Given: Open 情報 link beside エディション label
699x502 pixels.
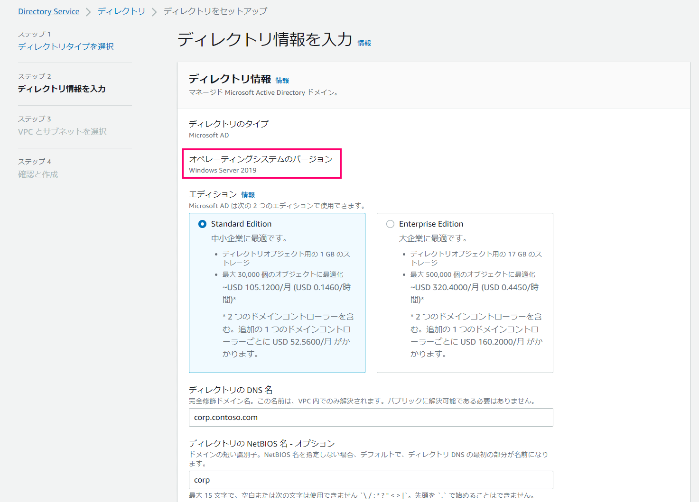Looking at the screenshot, I should (248, 195).
